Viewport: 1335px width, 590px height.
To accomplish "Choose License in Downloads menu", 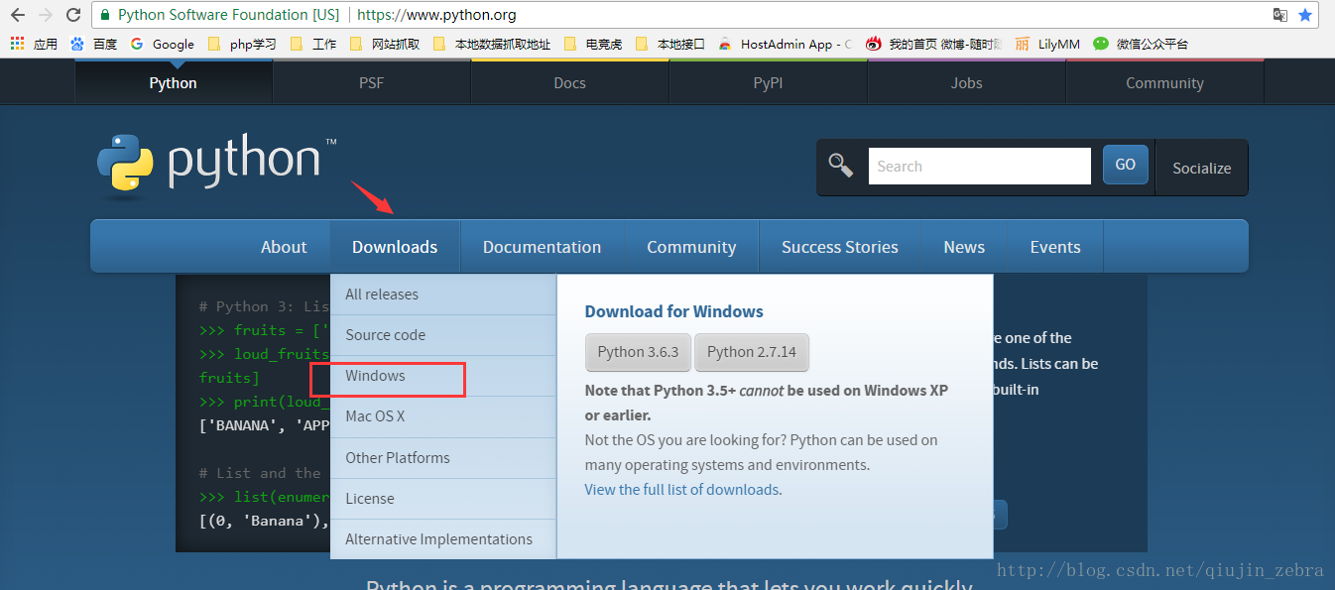I will [443, 499].
